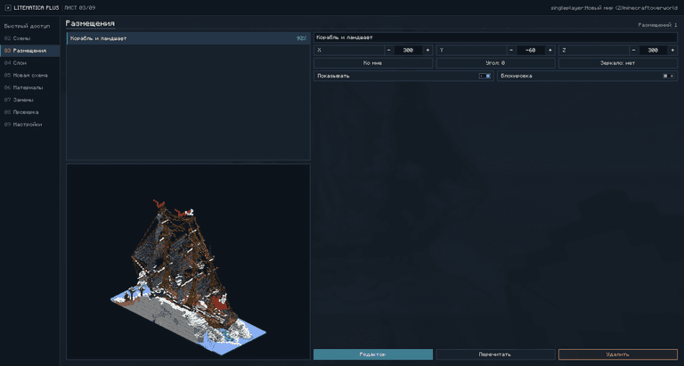Click the Удалить button
Image resolution: width=684 pixels, height=366 pixels.
618,354
